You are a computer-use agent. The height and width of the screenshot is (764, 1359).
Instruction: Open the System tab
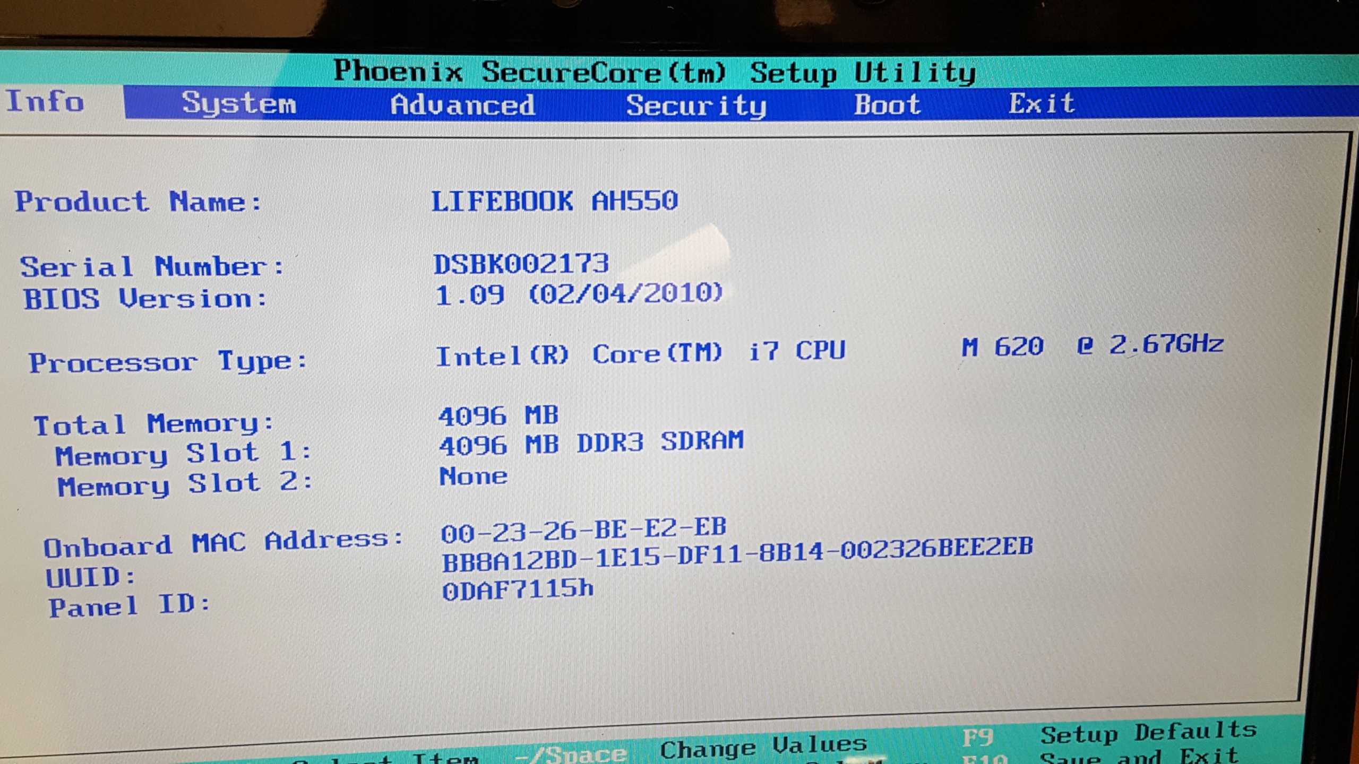click(x=239, y=103)
